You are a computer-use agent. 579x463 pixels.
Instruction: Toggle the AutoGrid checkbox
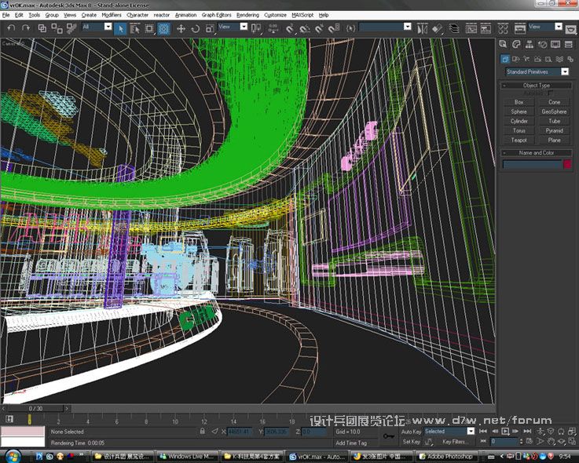click(x=551, y=93)
